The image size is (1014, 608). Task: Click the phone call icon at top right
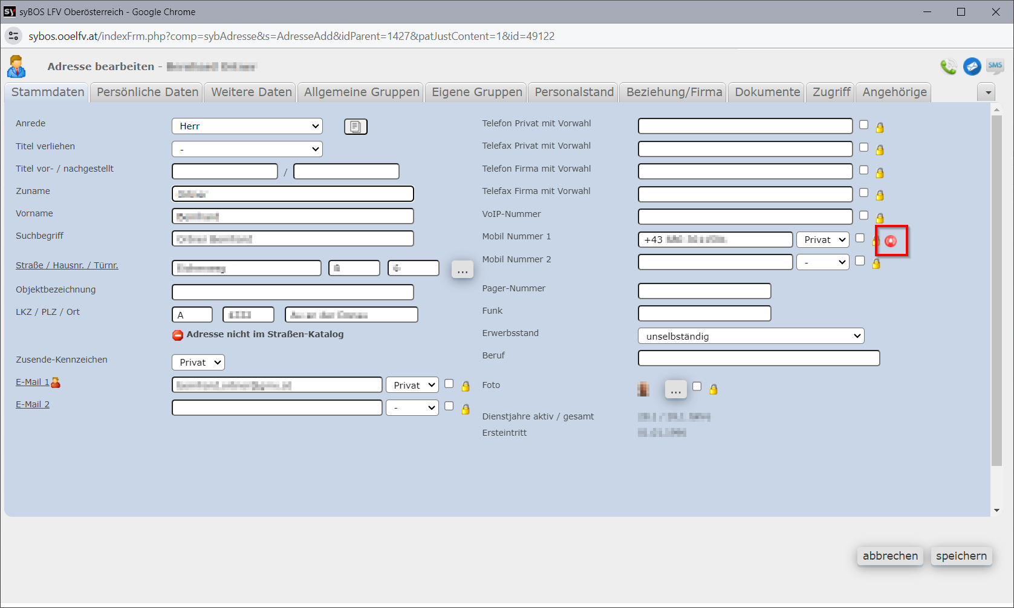click(x=948, y=66)
